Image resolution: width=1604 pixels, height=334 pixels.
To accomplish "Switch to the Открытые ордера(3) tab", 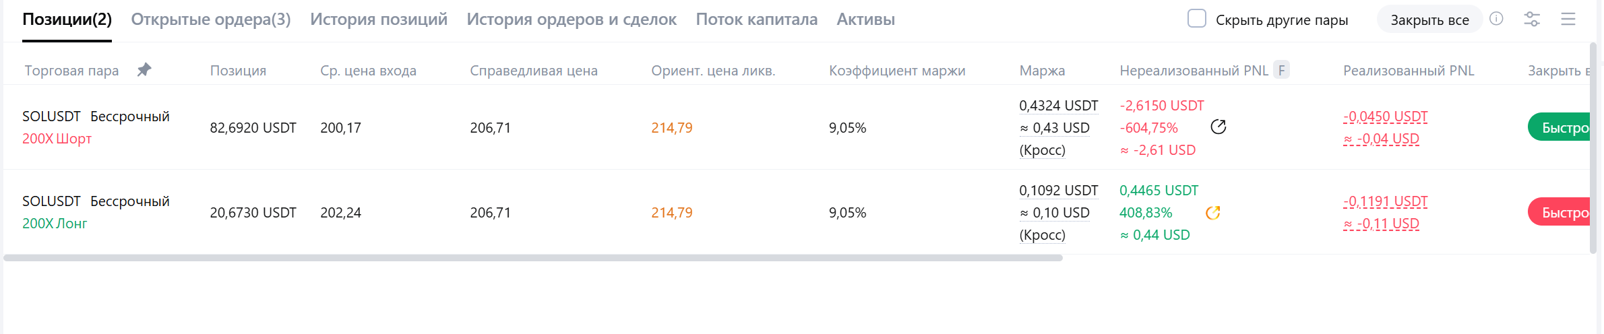I will pos(211,20).
